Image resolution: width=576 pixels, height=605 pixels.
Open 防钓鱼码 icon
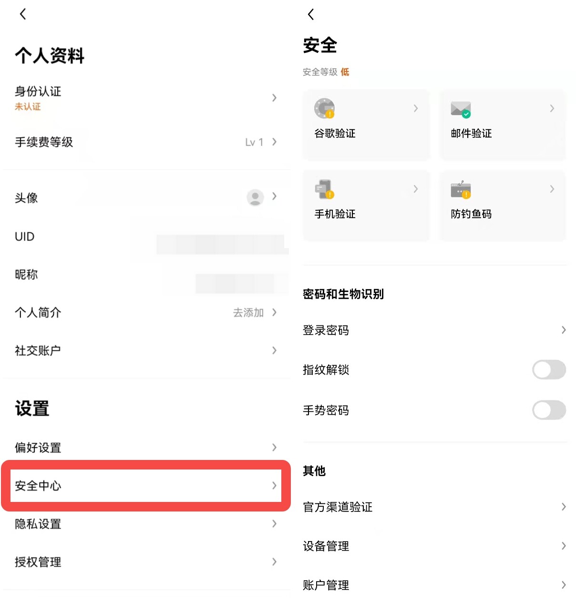(x=461, y=189)
